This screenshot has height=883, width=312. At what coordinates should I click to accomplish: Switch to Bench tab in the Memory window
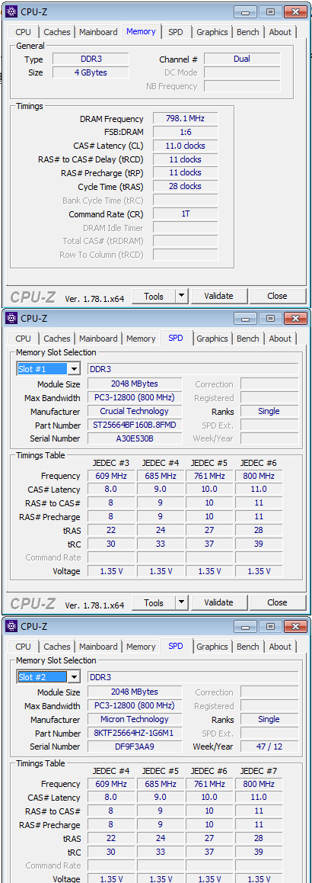point(248,32)
